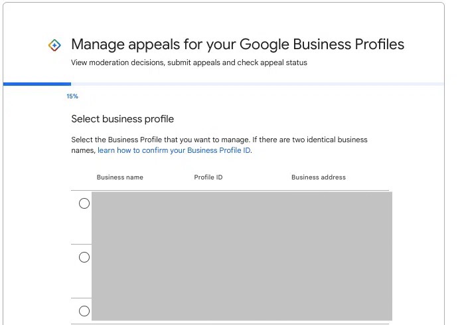Screen dimensions: 462x325
Task: Click the 'Business name' column header
Action: pyautogui.click(x=119, y=177)
